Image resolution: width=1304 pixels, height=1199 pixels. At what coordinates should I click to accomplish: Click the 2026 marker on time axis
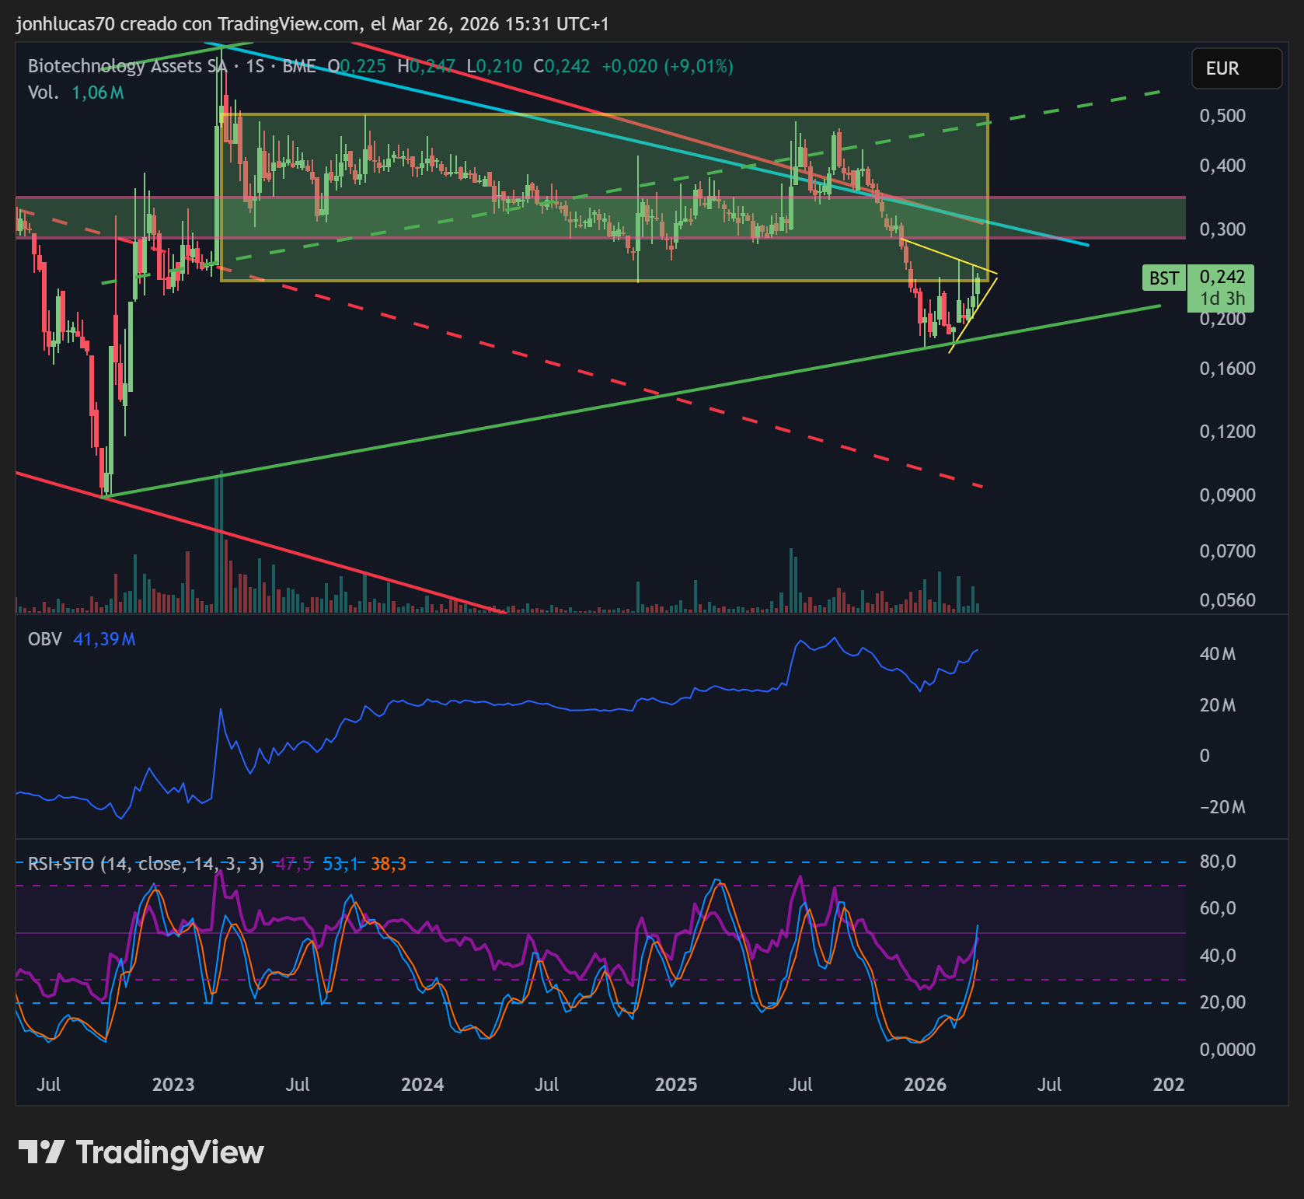pos(925,1085)
